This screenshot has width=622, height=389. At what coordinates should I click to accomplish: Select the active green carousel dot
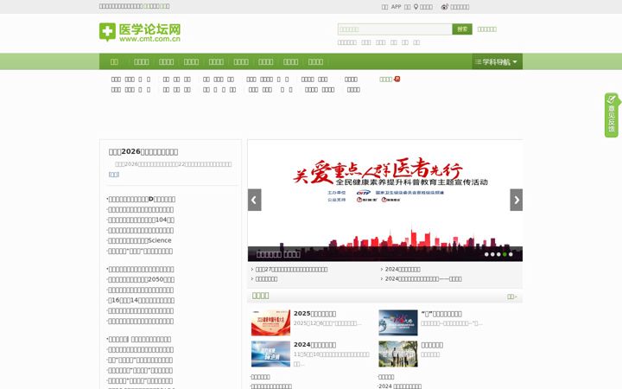pos(505,254)
